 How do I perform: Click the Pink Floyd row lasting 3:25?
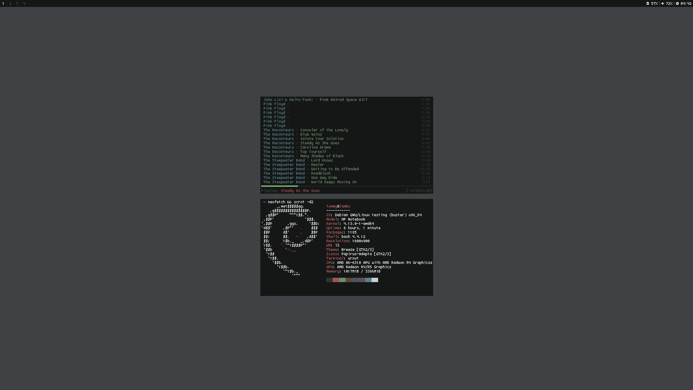pos(346,121)
